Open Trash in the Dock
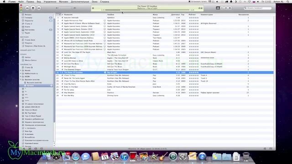Viewport: 292px width, 164px height. [x=246, y=157]
